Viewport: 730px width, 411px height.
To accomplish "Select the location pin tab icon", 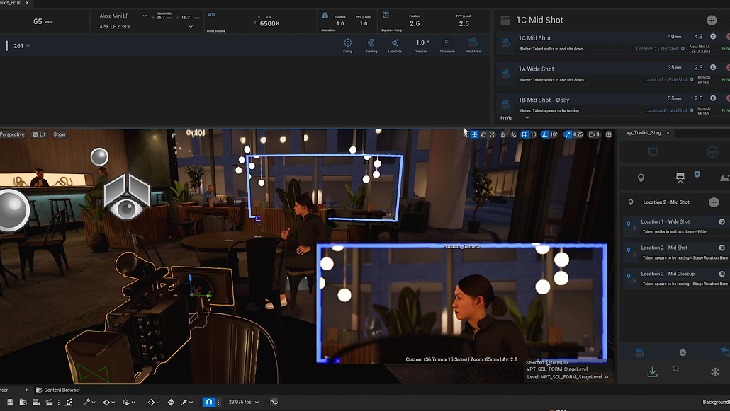I will (641, 178).
